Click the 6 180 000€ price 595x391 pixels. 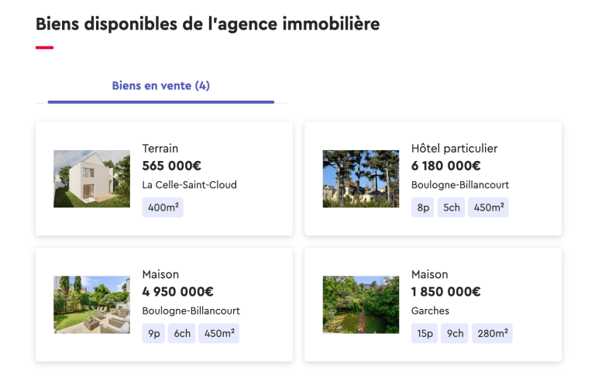tap(445, 166)
